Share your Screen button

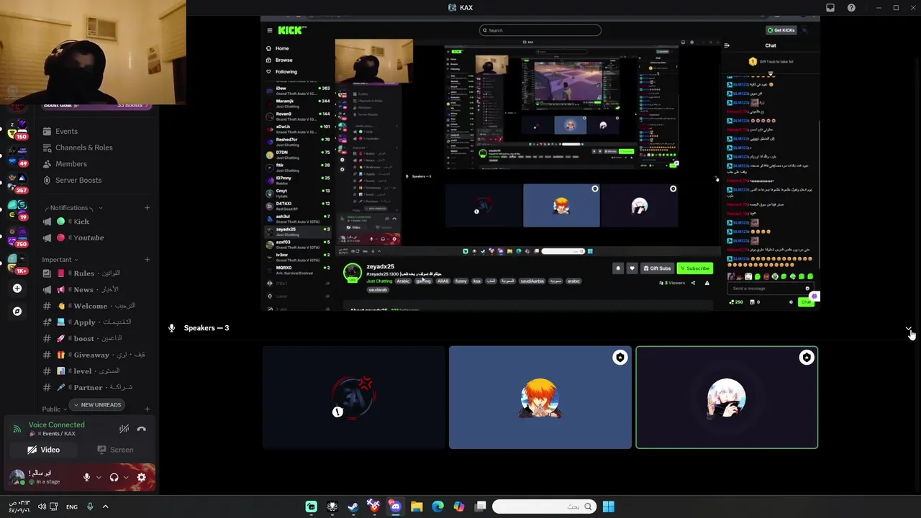pos(116,450)
